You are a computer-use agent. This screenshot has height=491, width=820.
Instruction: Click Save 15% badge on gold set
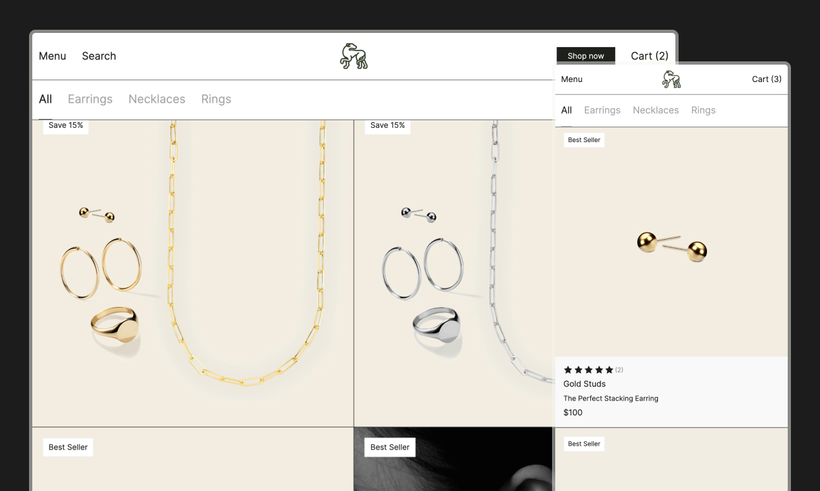(66, 125)
